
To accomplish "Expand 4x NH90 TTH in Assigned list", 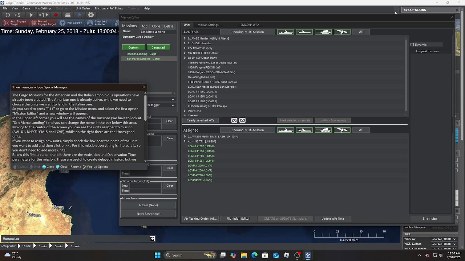I will [x=185, y=141].
